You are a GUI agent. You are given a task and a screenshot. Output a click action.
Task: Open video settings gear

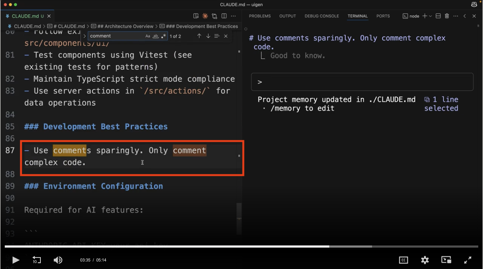coord(425,260)
